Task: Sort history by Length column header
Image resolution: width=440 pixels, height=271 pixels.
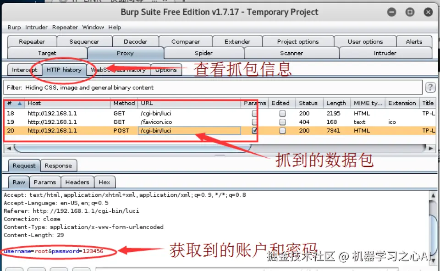Action: 337,103
